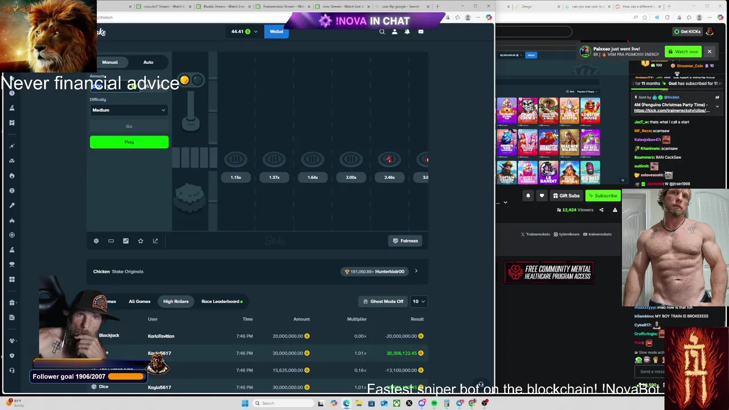This screenshot has width=729, height=410.
Task: Switch to coin flip google Search tab
Action: click(401, 6)
